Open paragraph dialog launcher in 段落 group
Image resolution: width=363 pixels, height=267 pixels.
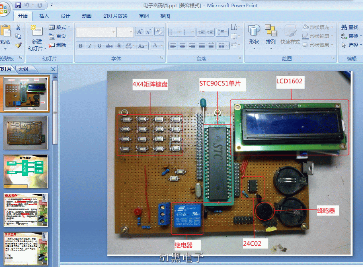(239, 58)
